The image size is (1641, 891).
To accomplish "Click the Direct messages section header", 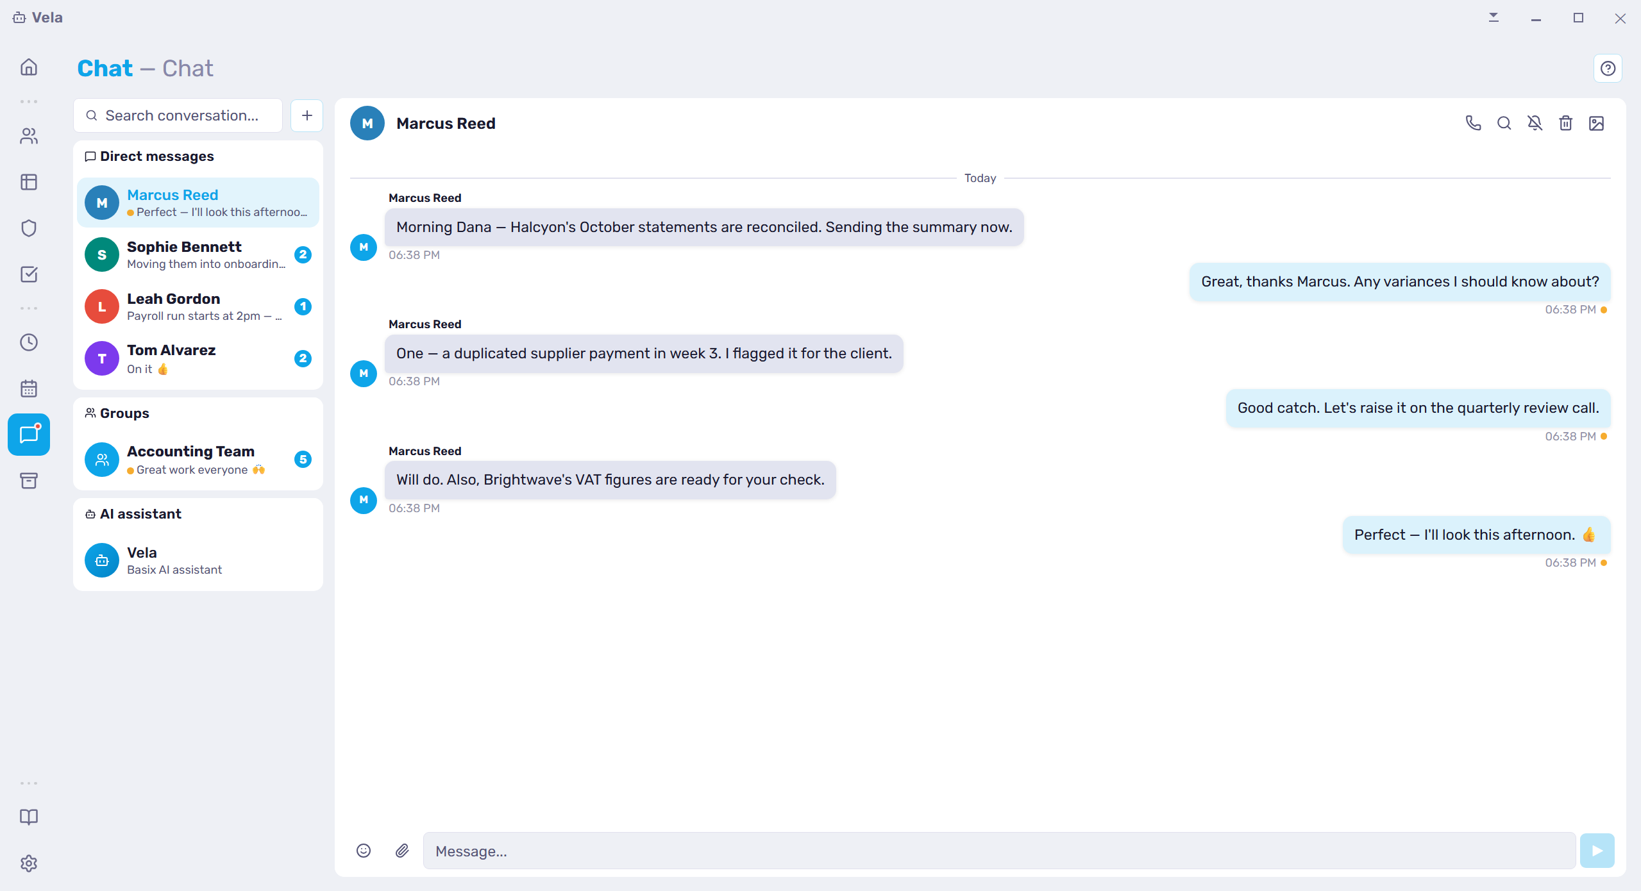I will 149,156.
